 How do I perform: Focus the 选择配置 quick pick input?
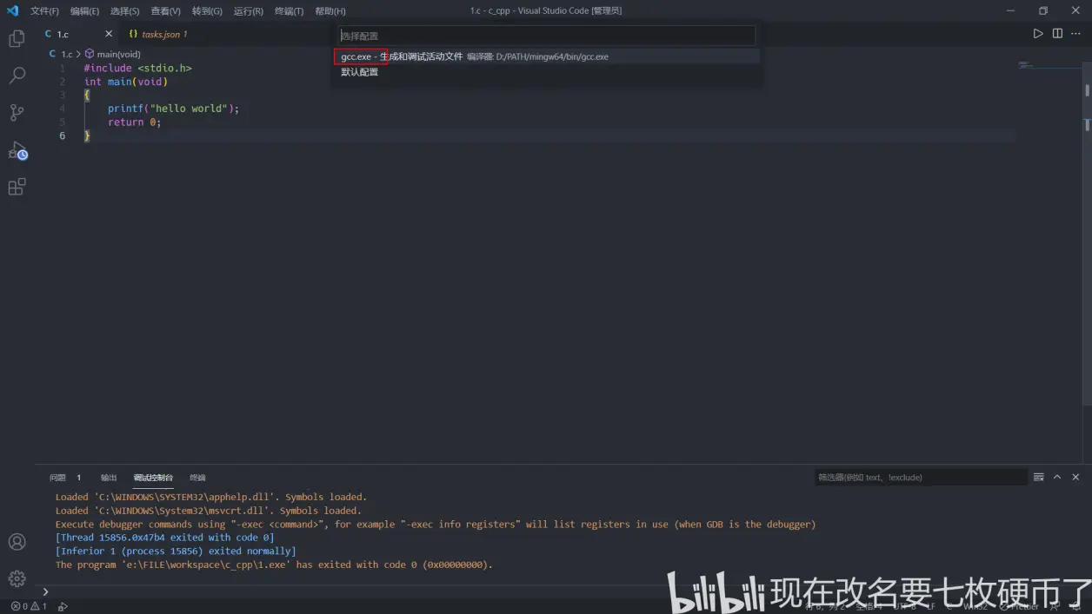click(x=547, y=36)
